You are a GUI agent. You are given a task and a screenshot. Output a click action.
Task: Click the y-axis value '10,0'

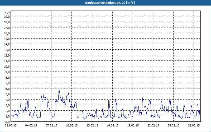click(7, 67)
